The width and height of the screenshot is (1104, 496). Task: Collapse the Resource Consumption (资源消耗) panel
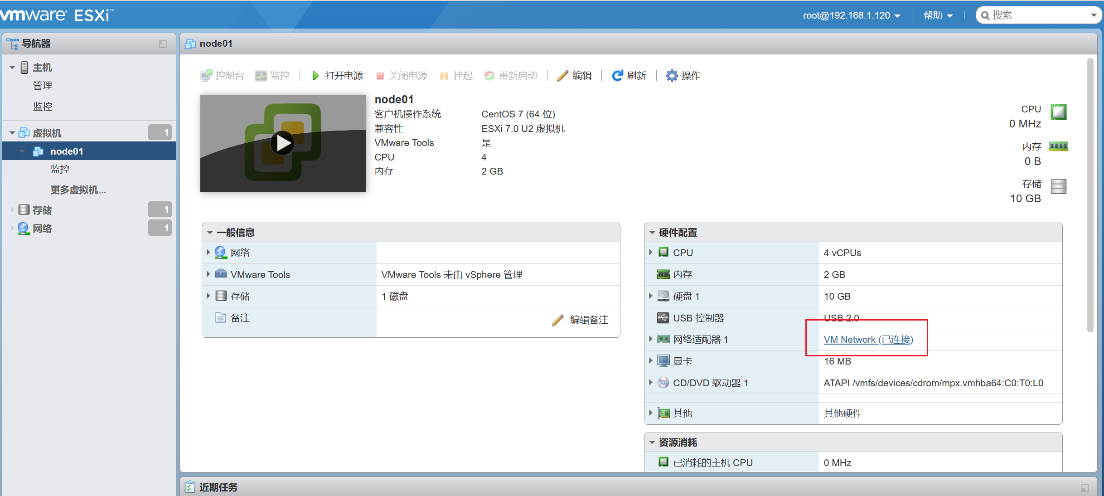652,443
